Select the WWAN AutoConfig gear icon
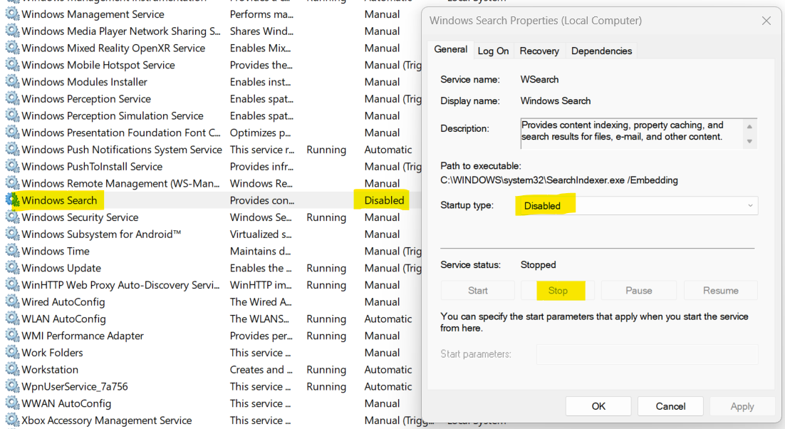Image resolution: width=785 pixels, height=429 pixels. pyautogui.click(x=13, y=403)
